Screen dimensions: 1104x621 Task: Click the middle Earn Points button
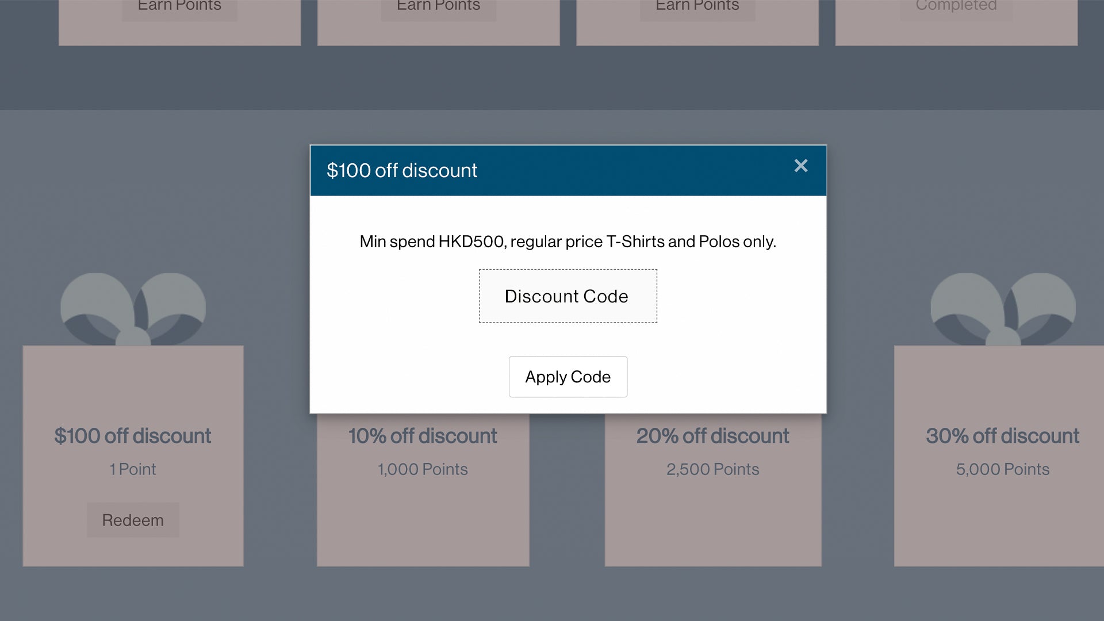tap(438, 8)
